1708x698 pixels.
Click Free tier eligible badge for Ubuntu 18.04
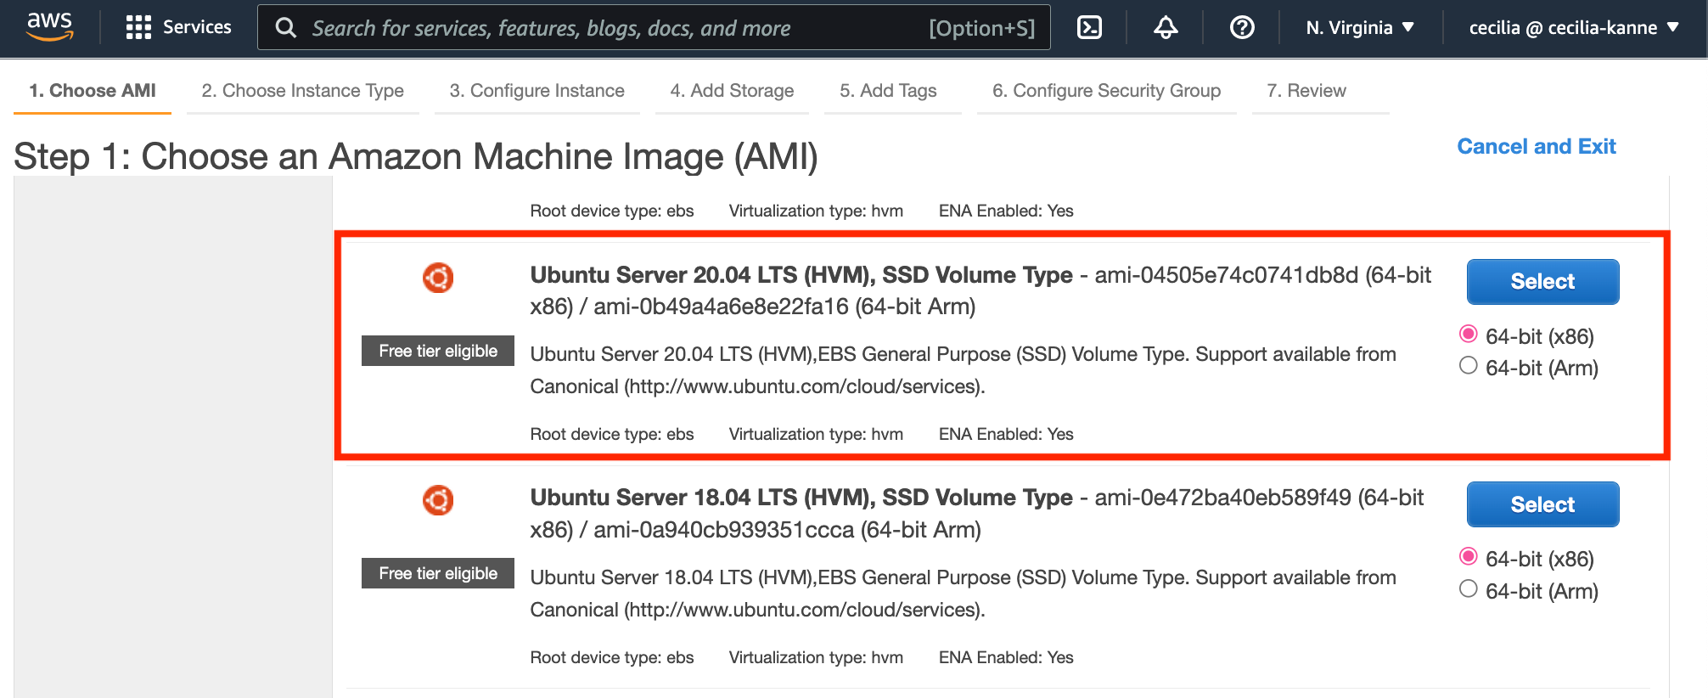pyautogui.click(x=438, y=573)
